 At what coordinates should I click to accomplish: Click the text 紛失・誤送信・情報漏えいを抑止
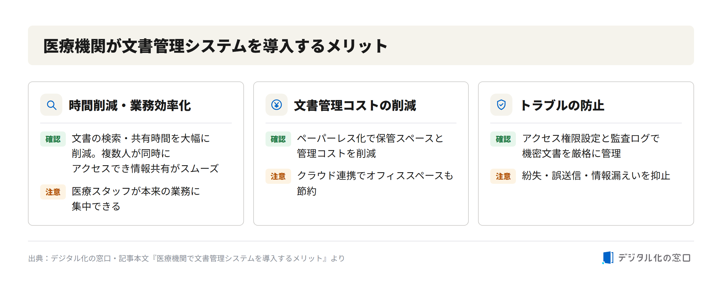(596, 176)
